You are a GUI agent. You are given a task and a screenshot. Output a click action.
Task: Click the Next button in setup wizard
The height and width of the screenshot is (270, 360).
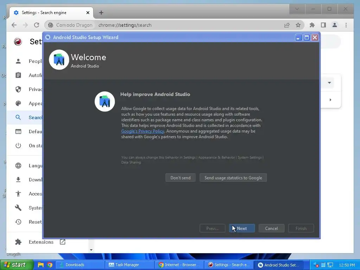[242, 228]
